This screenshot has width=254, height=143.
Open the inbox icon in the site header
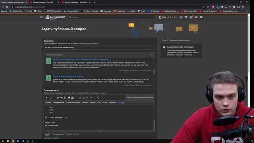coord(181,17)
